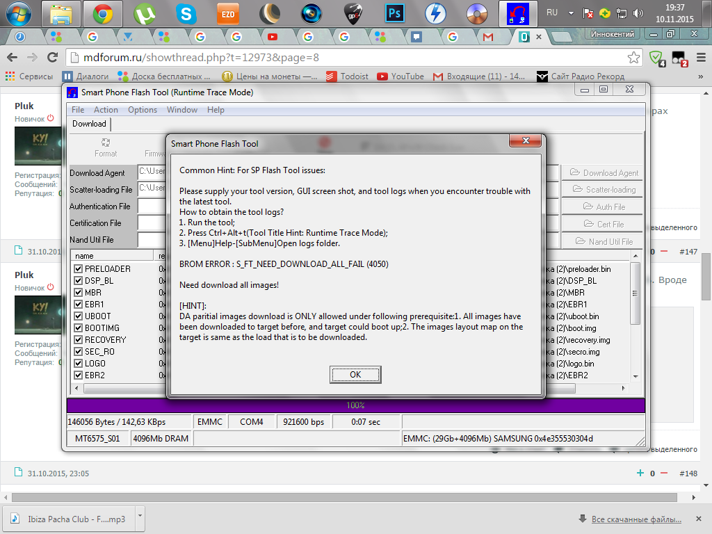Open Photoshop from the taskbar
Viewport: 712px width, 534px height.
pos(396,13)
